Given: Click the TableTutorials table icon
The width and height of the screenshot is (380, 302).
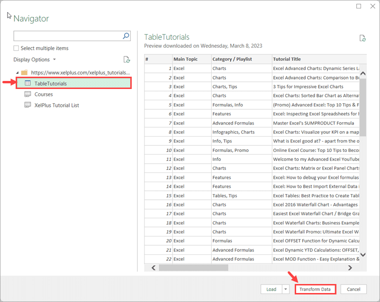Looking at the screenshot, I should (x=27, y=84).
